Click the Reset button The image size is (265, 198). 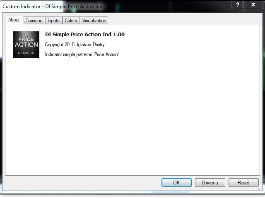(243, 182)
